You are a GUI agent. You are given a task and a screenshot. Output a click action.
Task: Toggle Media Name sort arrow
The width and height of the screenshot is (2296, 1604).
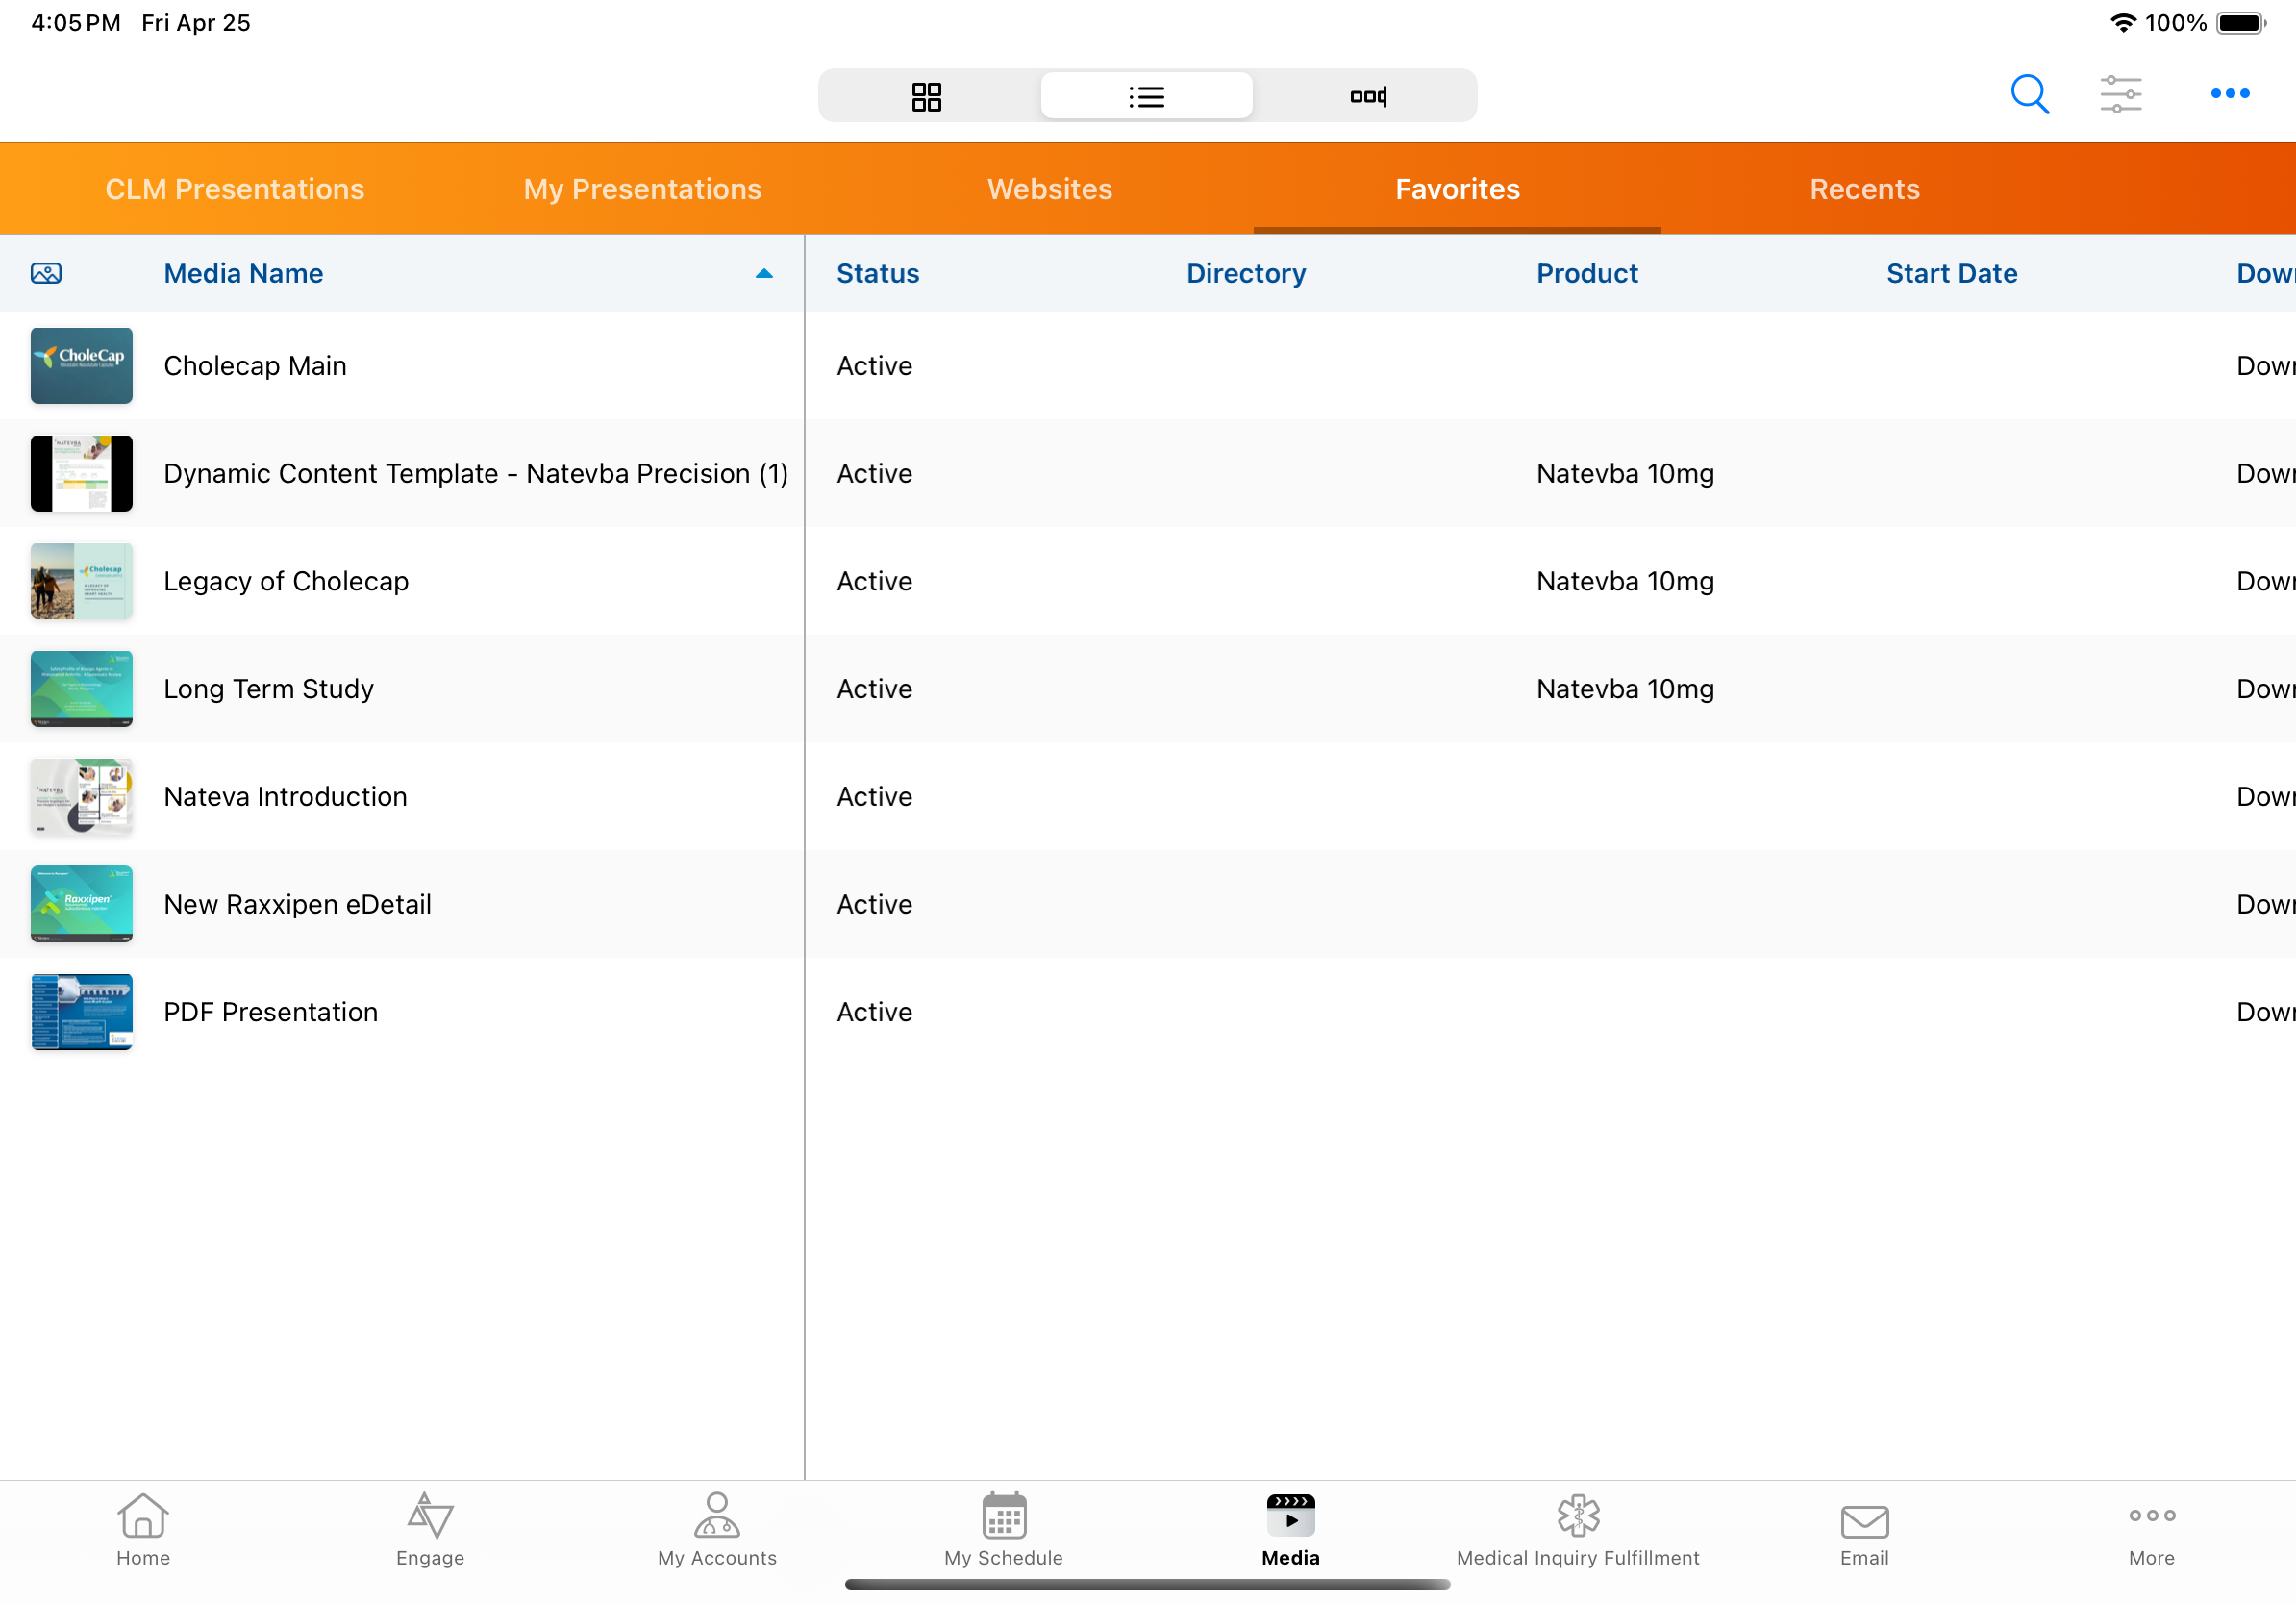[x=764, y=273]
